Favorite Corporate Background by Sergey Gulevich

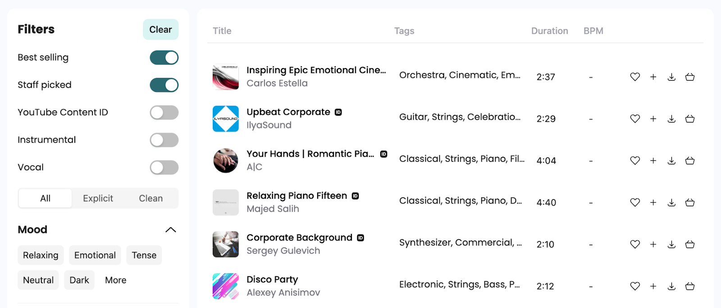point(634,244)
